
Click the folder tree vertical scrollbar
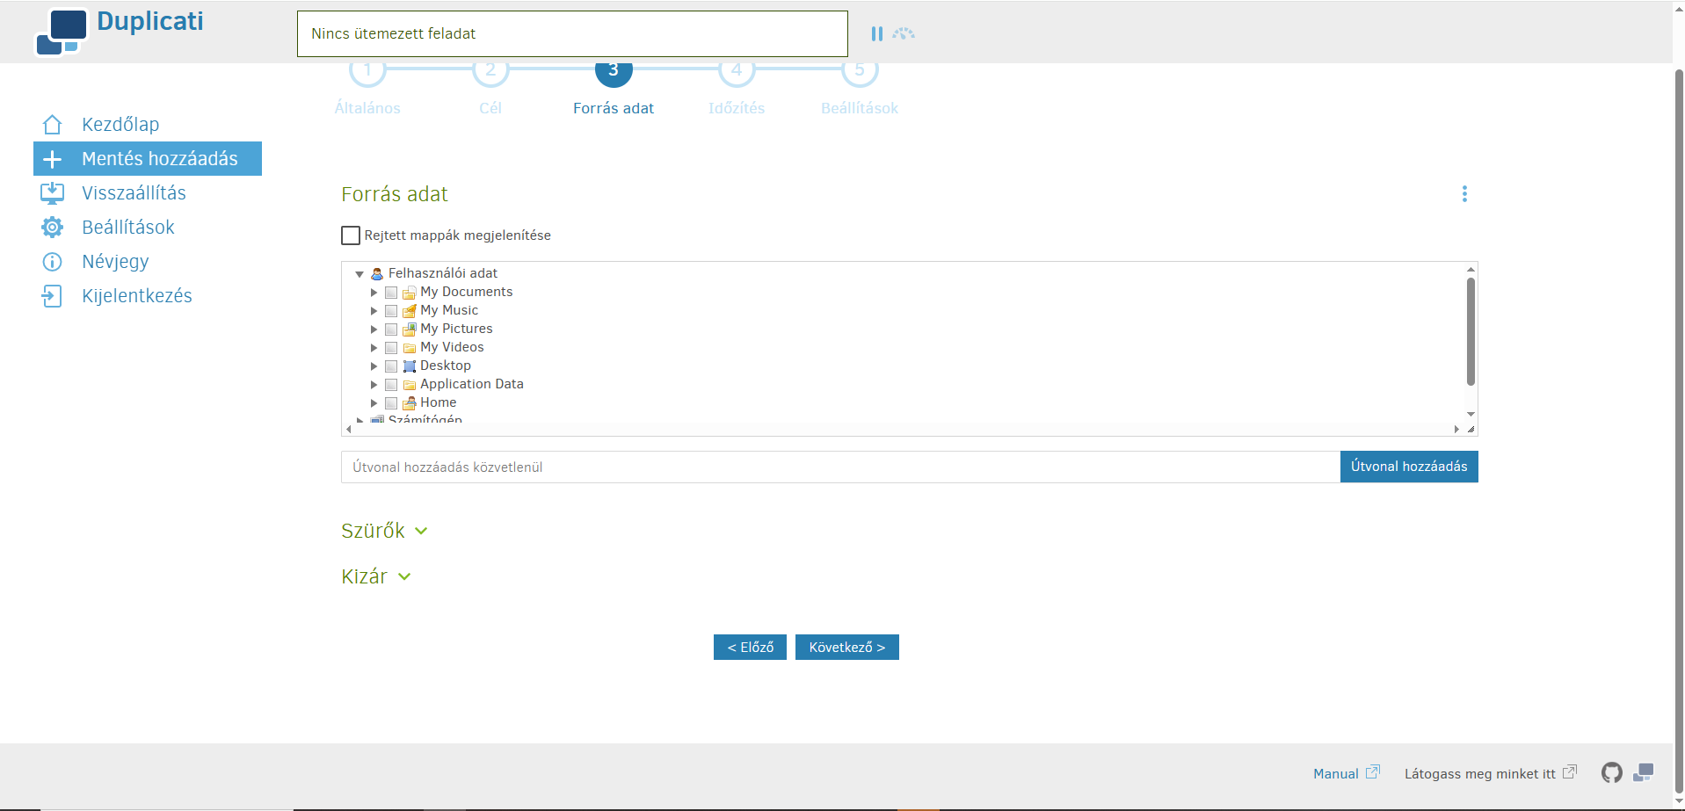pos(1471,332)
